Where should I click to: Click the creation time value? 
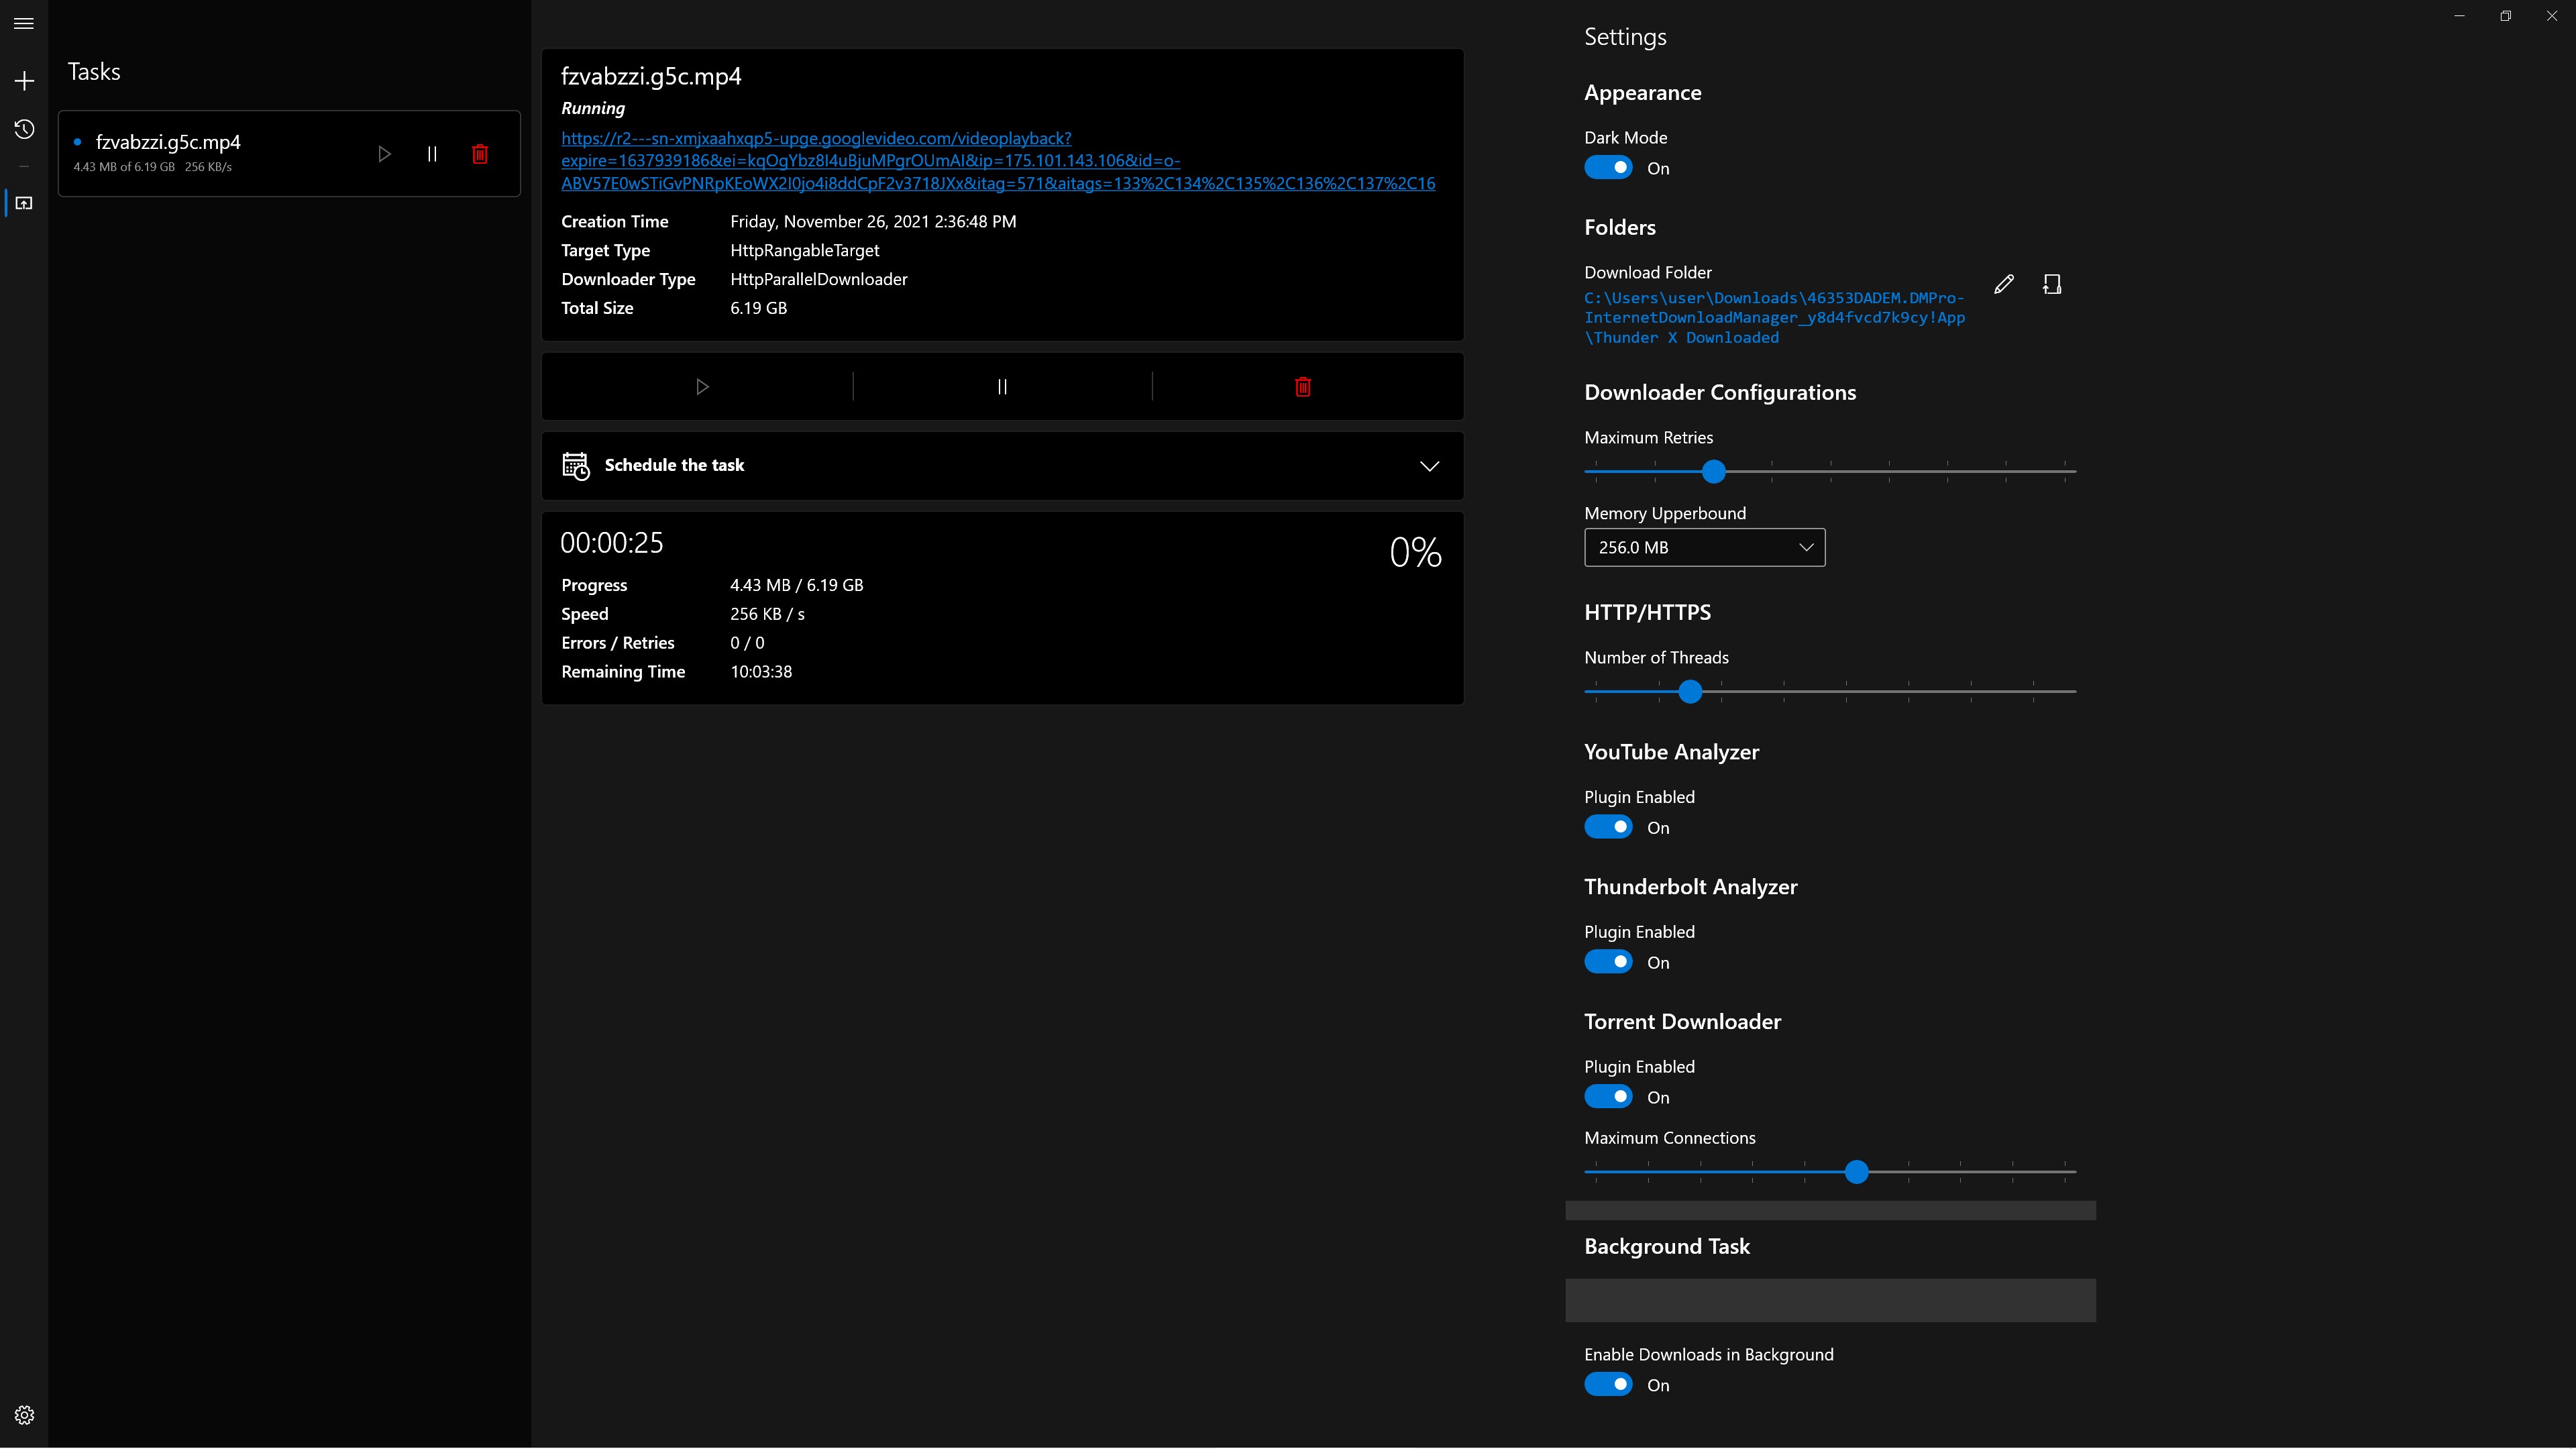(873, 222)
